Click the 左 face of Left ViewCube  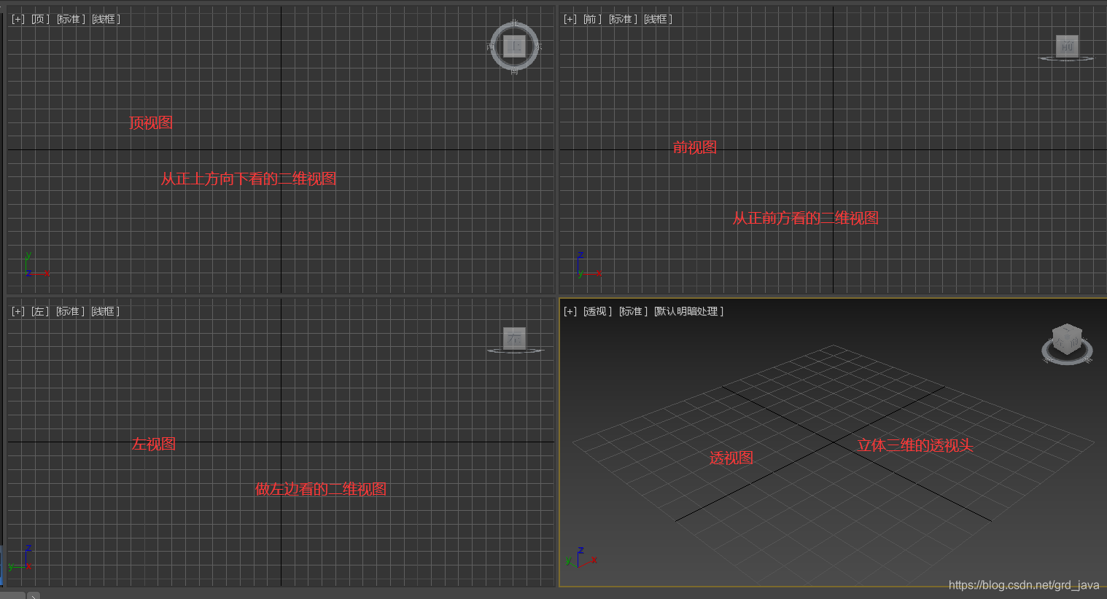(x=515, y=338)
